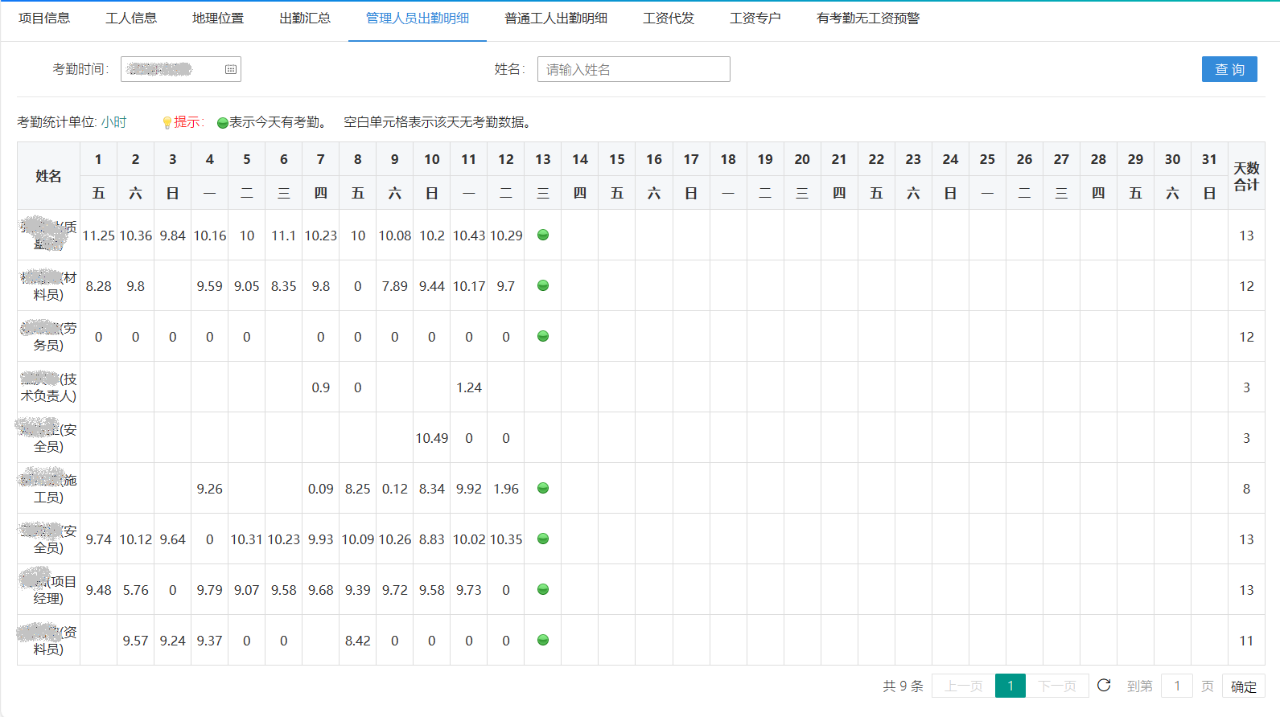This screenshot has width=1280, height=717.
Task: Click the cell value 10.49
Action: click(x=432, y=438)
